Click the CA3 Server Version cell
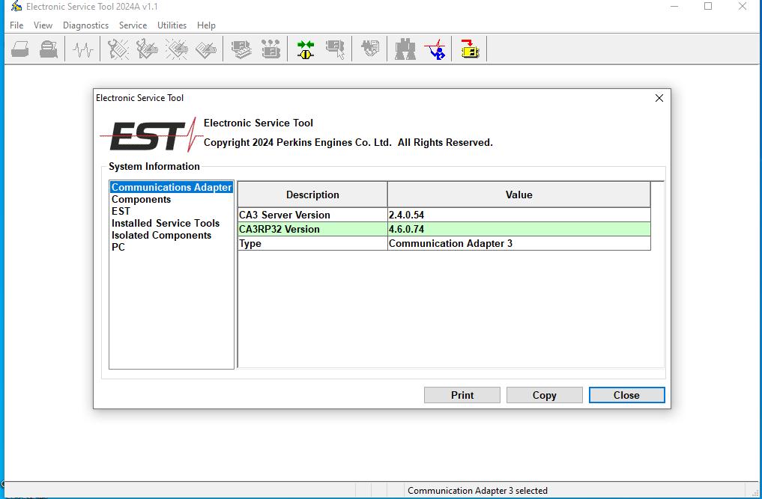This screenshot has height=499, width=762. point(312,215)
